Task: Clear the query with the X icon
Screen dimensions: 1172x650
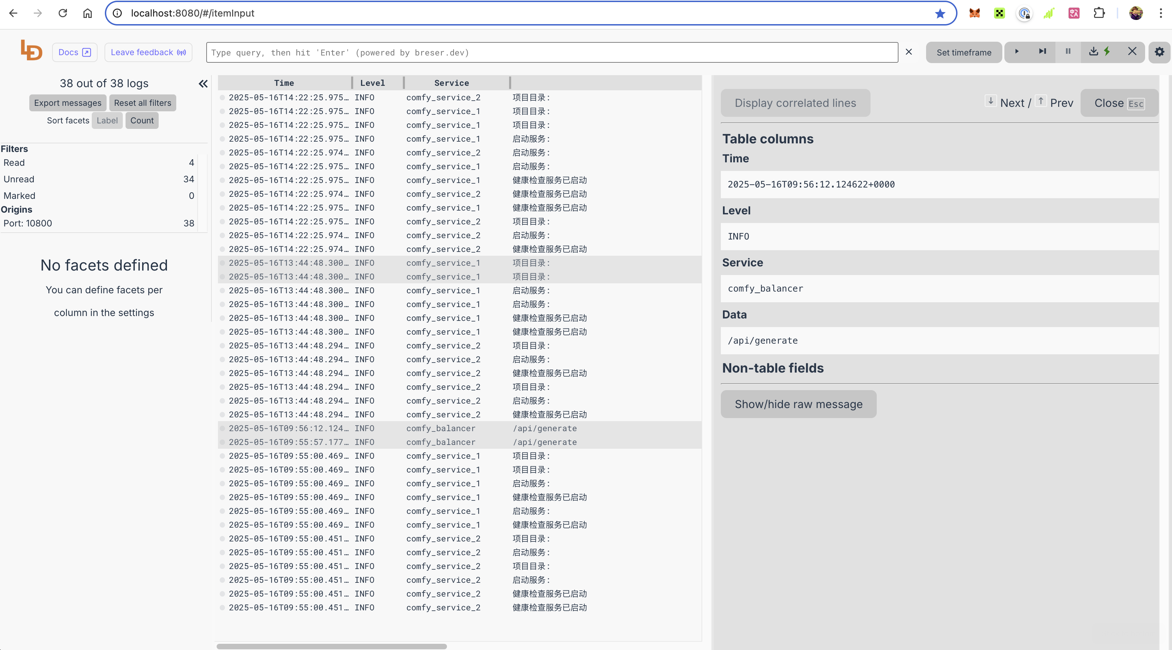Action: (908, 52)
